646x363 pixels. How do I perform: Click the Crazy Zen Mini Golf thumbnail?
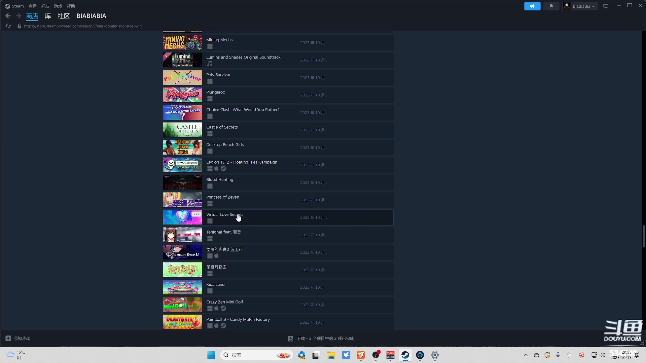(183, 305)
